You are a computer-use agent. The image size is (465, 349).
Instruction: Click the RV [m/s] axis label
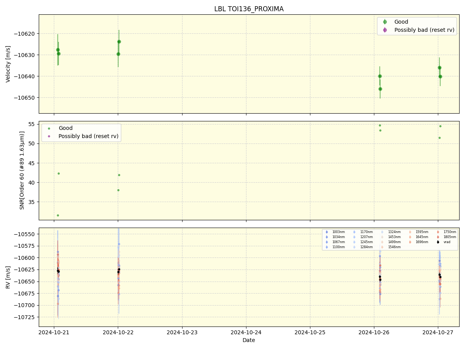[x=8, y=277]
